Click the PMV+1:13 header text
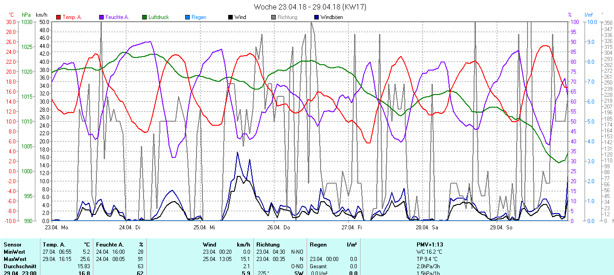 430,245
